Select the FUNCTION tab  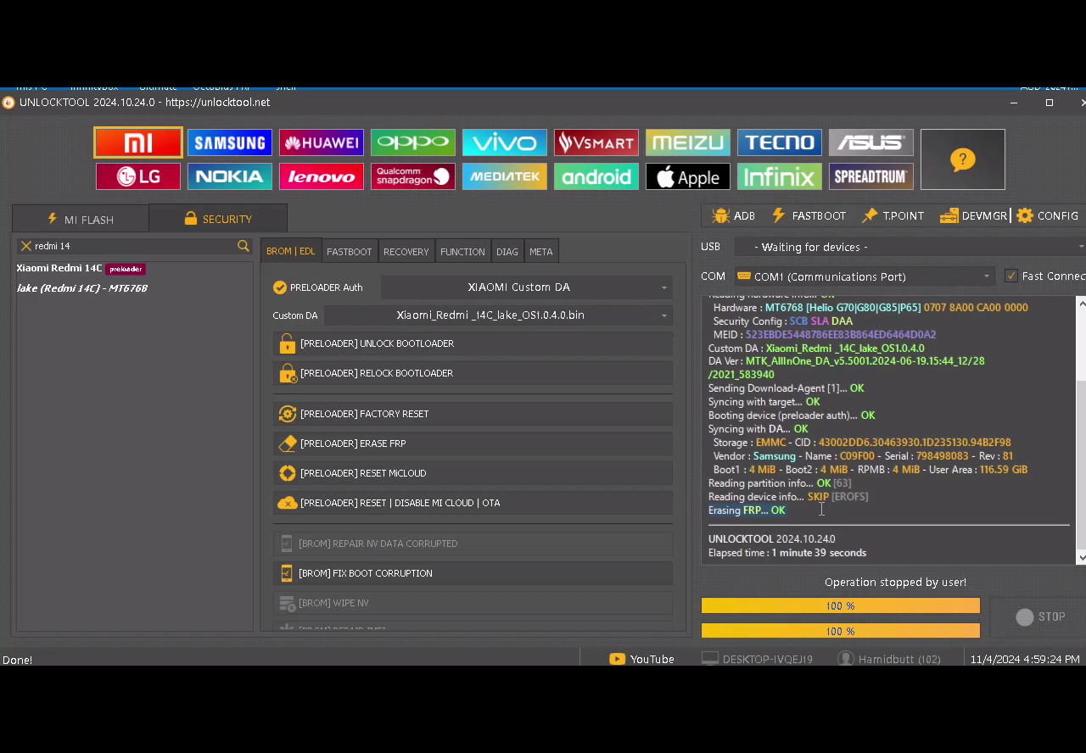(462, 252)
